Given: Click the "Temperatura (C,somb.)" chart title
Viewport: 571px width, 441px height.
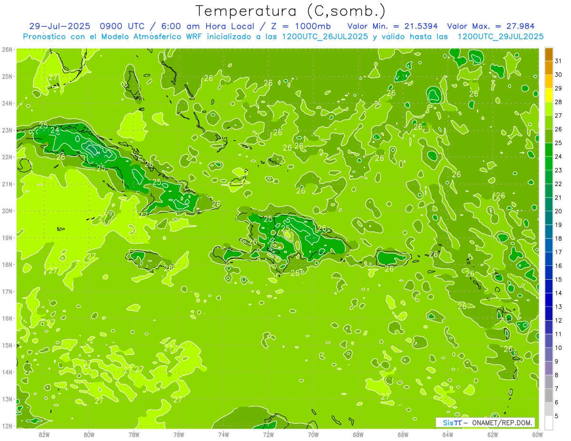Looking at the screenshot, I should click(290, 11).
